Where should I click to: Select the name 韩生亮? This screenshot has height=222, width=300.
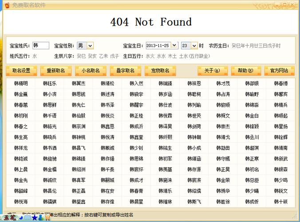click(21, 137)
